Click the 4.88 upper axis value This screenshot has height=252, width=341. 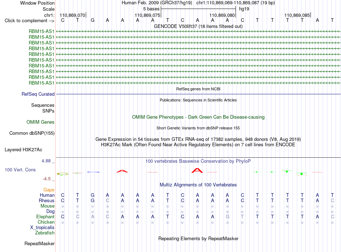[x=46, y=161]
